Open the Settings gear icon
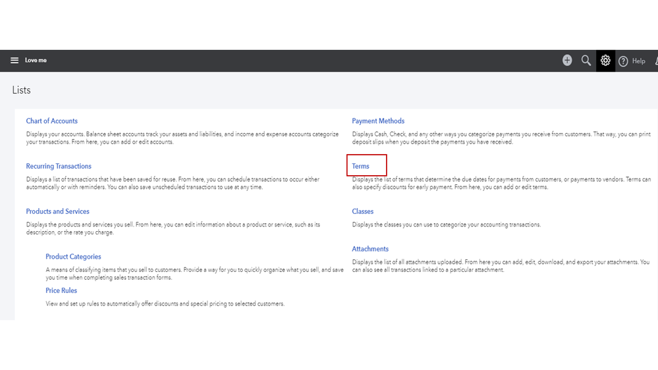The width and height of the screenshot is (658, 370). coord(605,61)
